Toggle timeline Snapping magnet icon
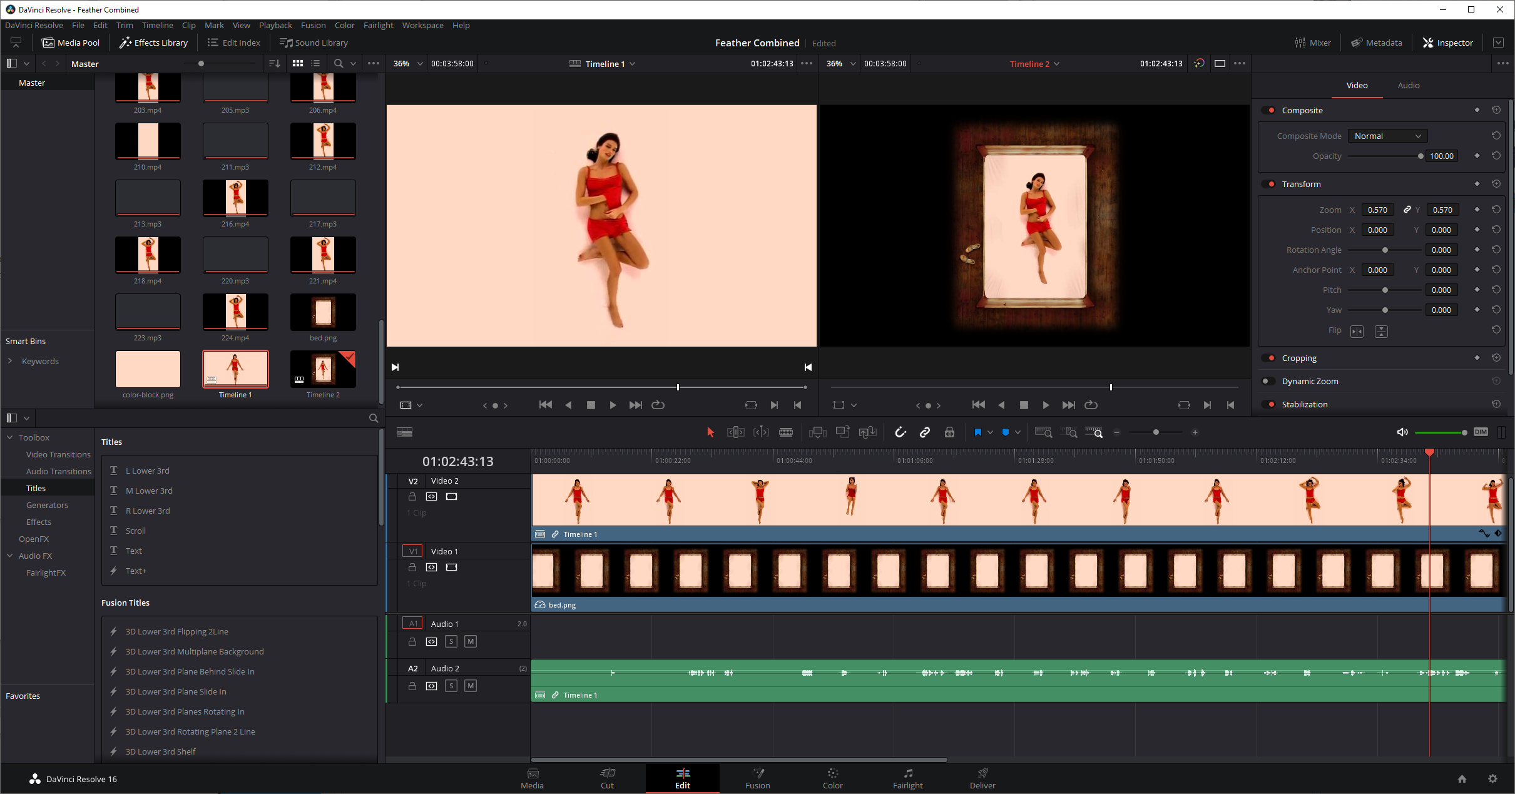This screenshot has height=794, width=1515. pos(900,432)
